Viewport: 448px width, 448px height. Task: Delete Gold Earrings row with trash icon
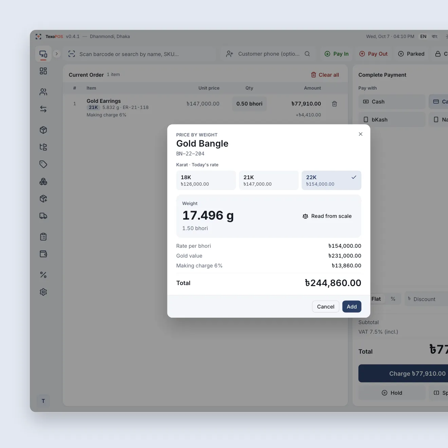[x=334, y=104]
